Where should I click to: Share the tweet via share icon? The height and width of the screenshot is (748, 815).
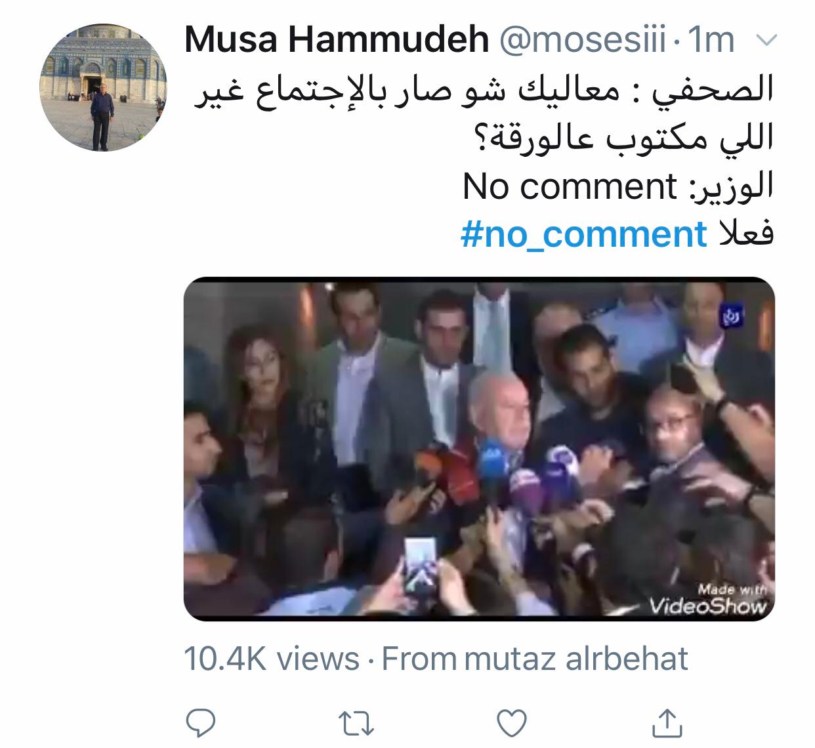(667, 722)
